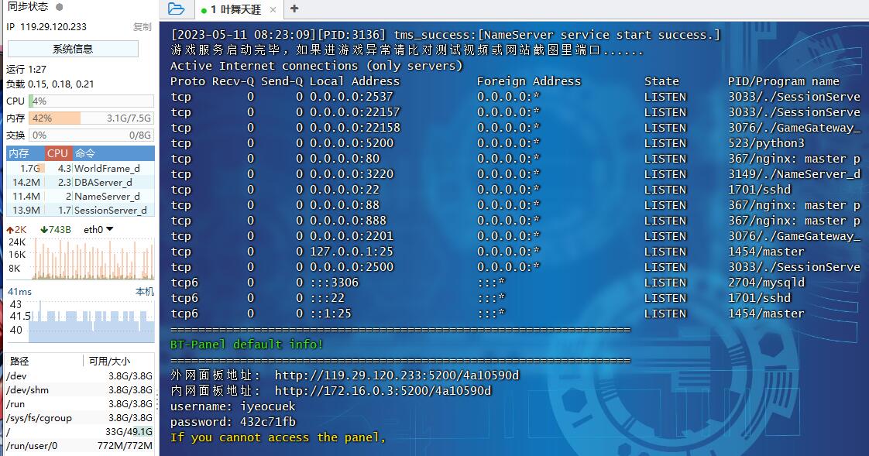
Task: Click the terminal row with 127.0.0.1:25
Action: (515, 252)
